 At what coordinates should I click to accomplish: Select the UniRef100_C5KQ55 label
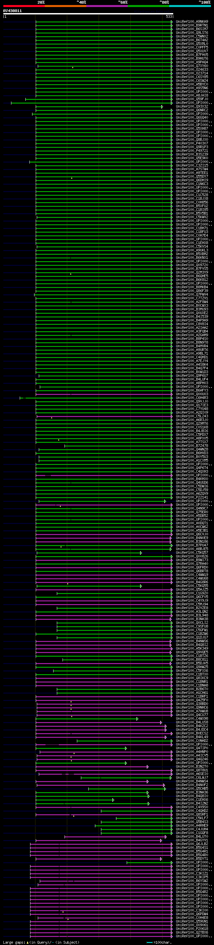(x=192, y=586)
